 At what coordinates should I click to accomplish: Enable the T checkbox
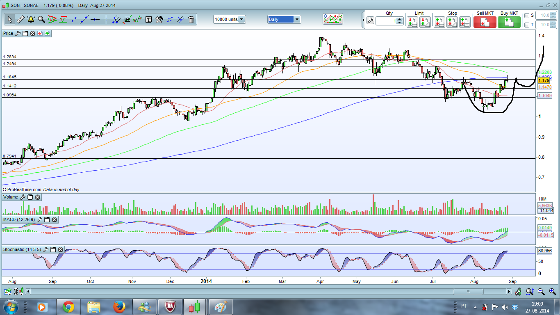point(527,25)
